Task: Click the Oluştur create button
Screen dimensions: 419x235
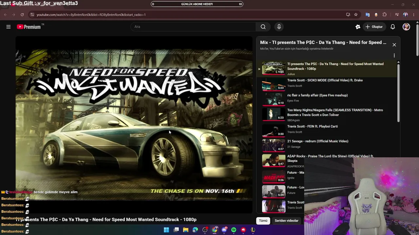Action: (374, 27)
